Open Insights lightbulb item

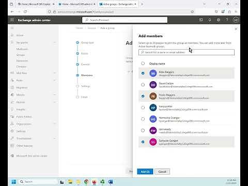click(x=21, y=110)
